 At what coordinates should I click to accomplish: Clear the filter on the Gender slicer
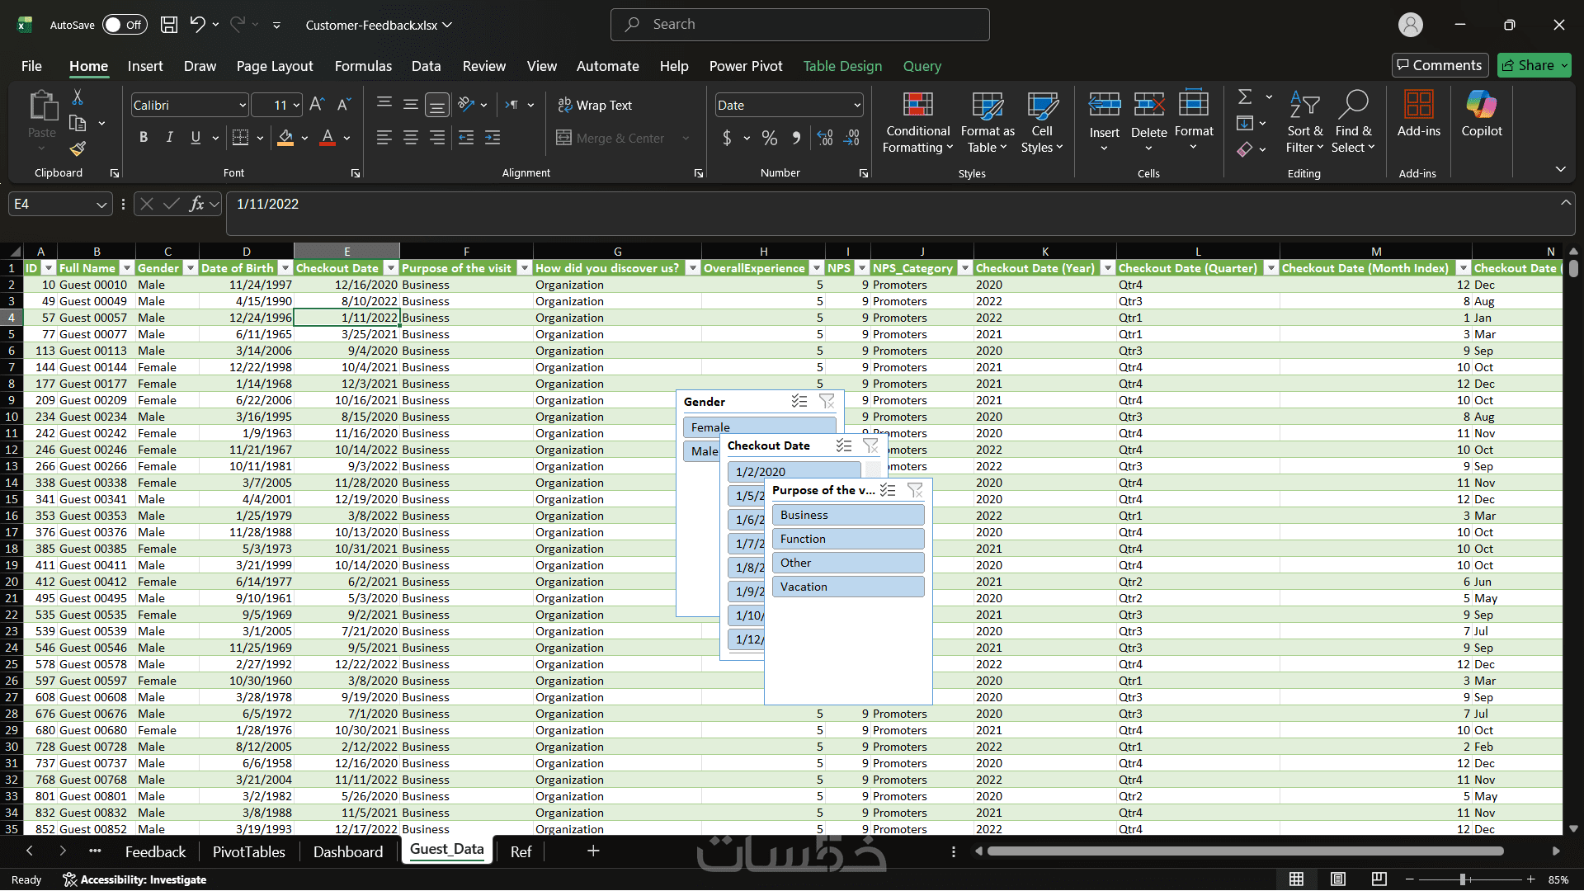(x=827, y=402)
